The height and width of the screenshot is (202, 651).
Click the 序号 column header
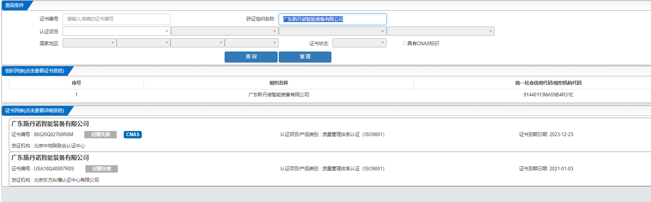(x=76, y=83)
